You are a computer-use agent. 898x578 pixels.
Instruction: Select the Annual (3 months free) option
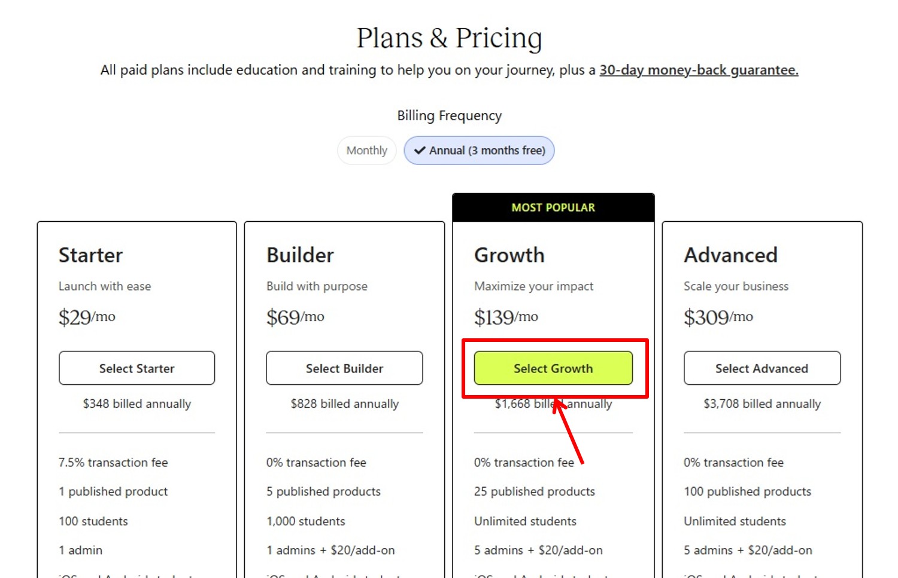click(x=479, y=151)
